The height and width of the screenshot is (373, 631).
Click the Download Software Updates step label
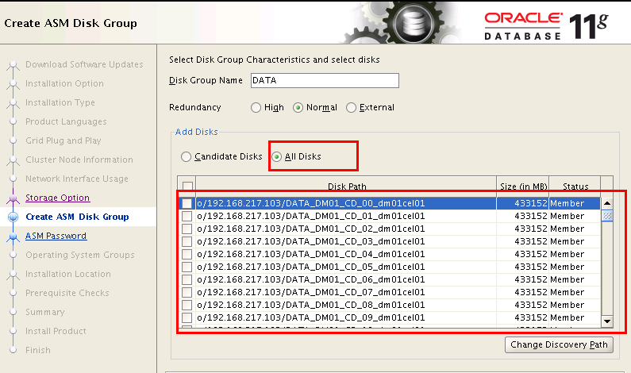(x=84, y=64)
